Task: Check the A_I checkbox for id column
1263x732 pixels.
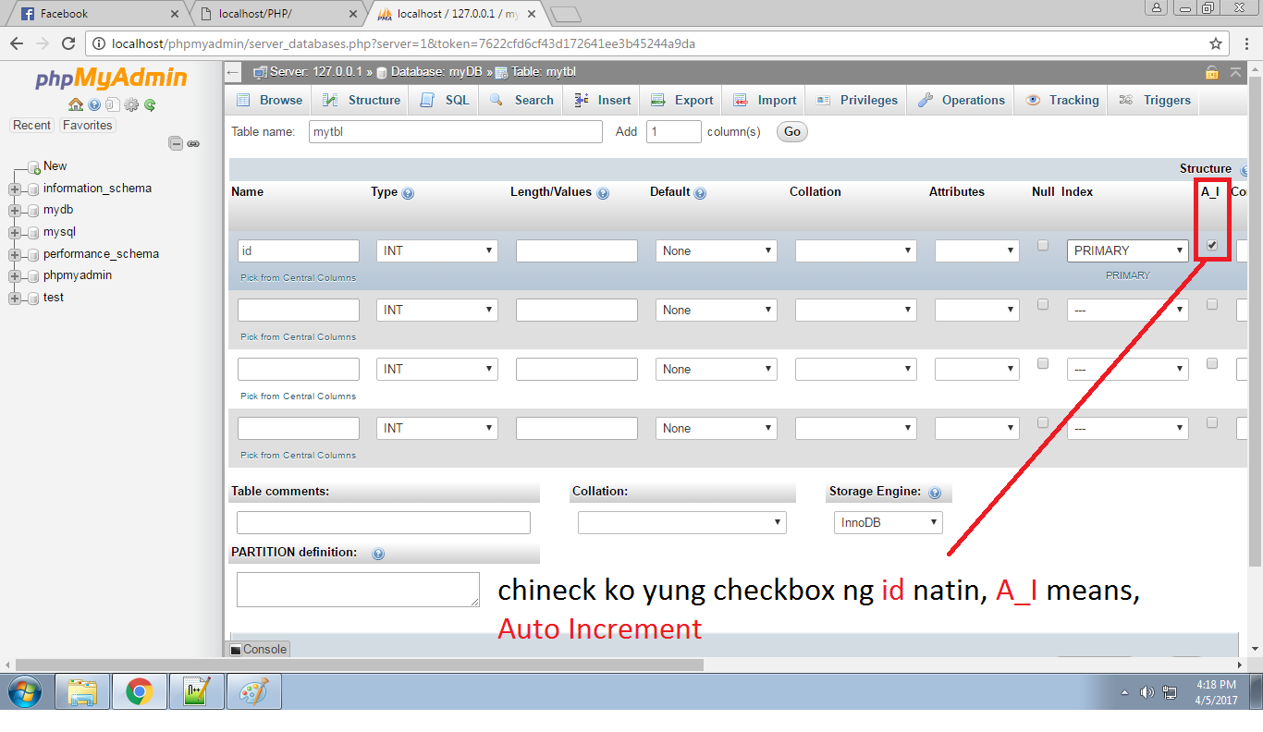Action: click(1211, 245)
